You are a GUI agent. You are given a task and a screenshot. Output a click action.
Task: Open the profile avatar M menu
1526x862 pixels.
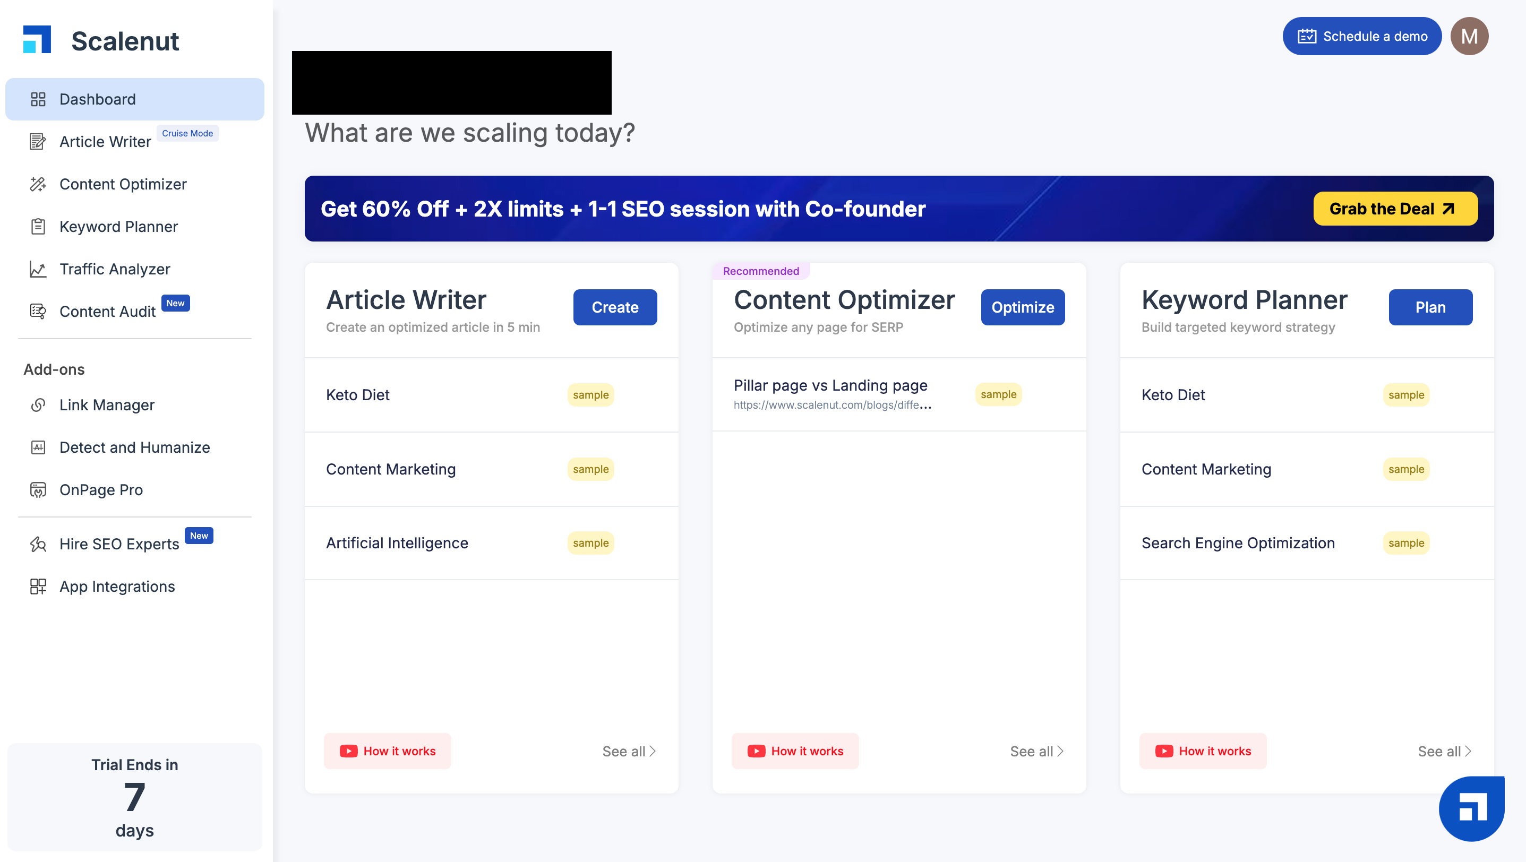1469,37
